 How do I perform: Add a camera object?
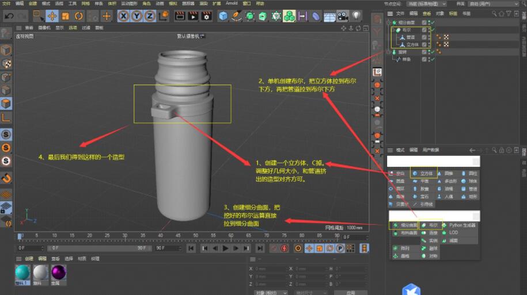point(343,16)
